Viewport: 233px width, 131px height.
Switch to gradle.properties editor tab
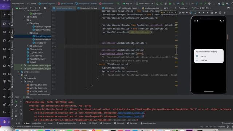151,8
